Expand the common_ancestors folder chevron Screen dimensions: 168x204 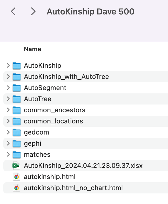pyautogui.click(x=8, y=110)
